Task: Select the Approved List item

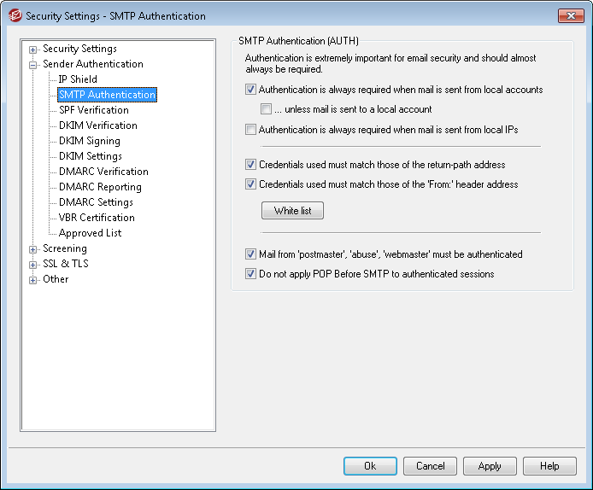Action: point(90,233)
